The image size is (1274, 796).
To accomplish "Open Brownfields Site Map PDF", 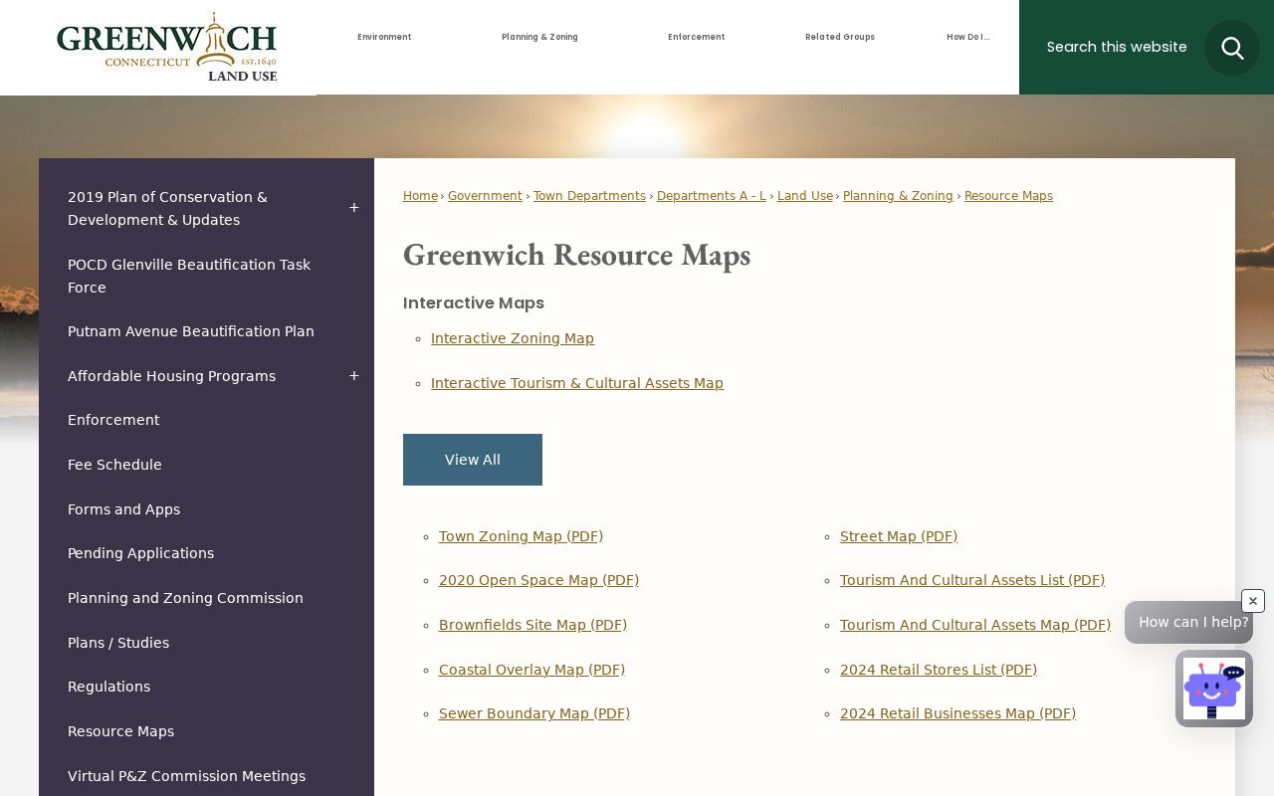I will 532,625.
